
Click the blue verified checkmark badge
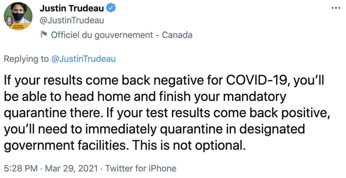click(111, 8)
